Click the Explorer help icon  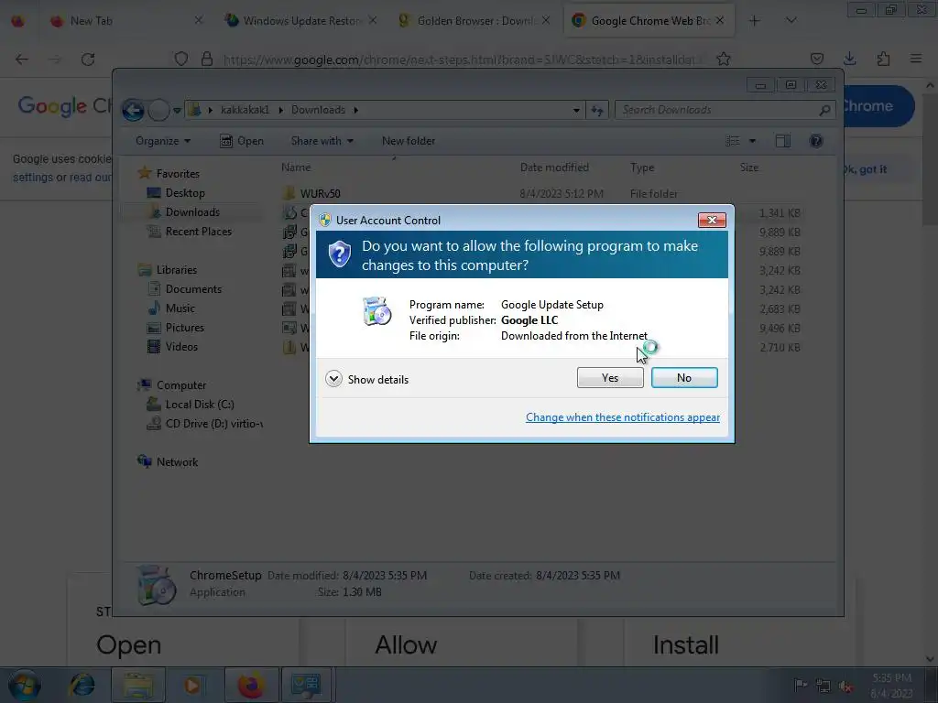816,141
